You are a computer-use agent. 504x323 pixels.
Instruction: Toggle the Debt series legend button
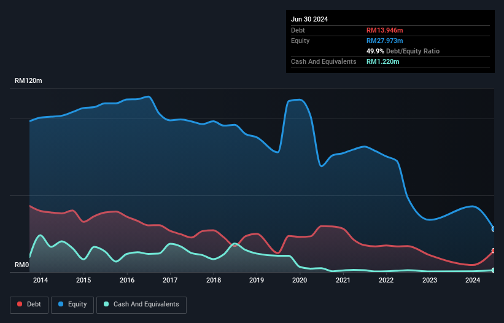pos(29,305)
